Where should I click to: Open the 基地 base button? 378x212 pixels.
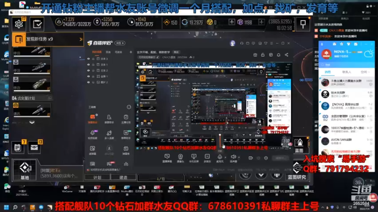coord(25,170)
